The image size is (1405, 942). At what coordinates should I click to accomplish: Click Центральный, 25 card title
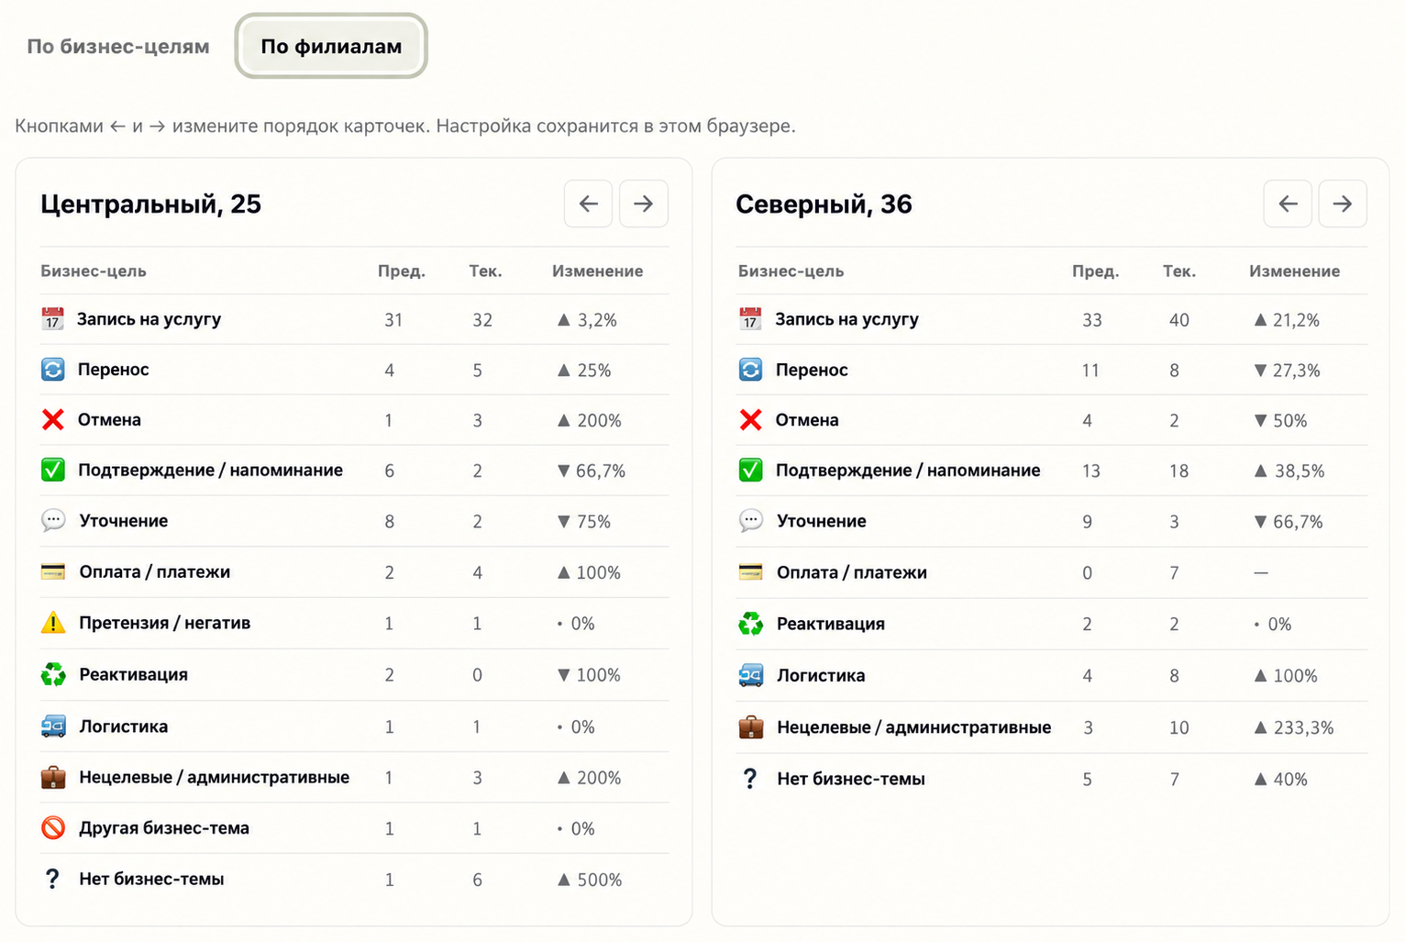tap(151, 204)
